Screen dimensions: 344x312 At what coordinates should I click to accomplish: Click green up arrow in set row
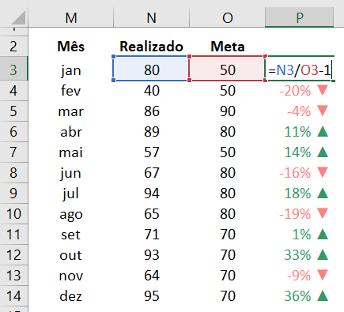(323, 234)
